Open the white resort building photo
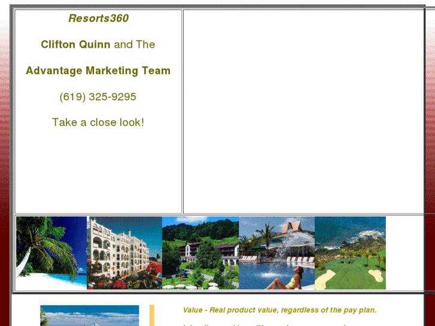 (124, 253)
